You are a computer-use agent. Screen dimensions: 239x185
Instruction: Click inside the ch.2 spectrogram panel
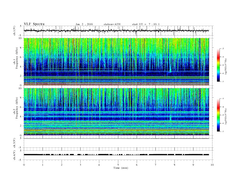116,112
